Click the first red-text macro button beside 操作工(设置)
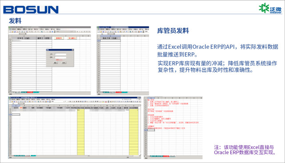Image resolution: width=285 pixels, height=163 pixels. coord(58,38)
